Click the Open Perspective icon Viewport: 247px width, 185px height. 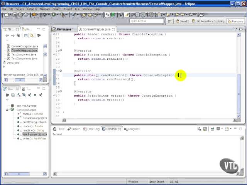(170, 21)
